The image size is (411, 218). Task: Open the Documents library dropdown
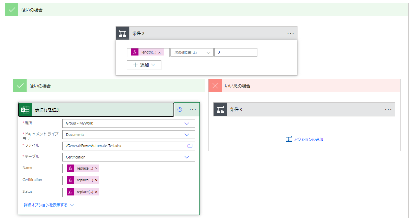click(x=129, y=135)
